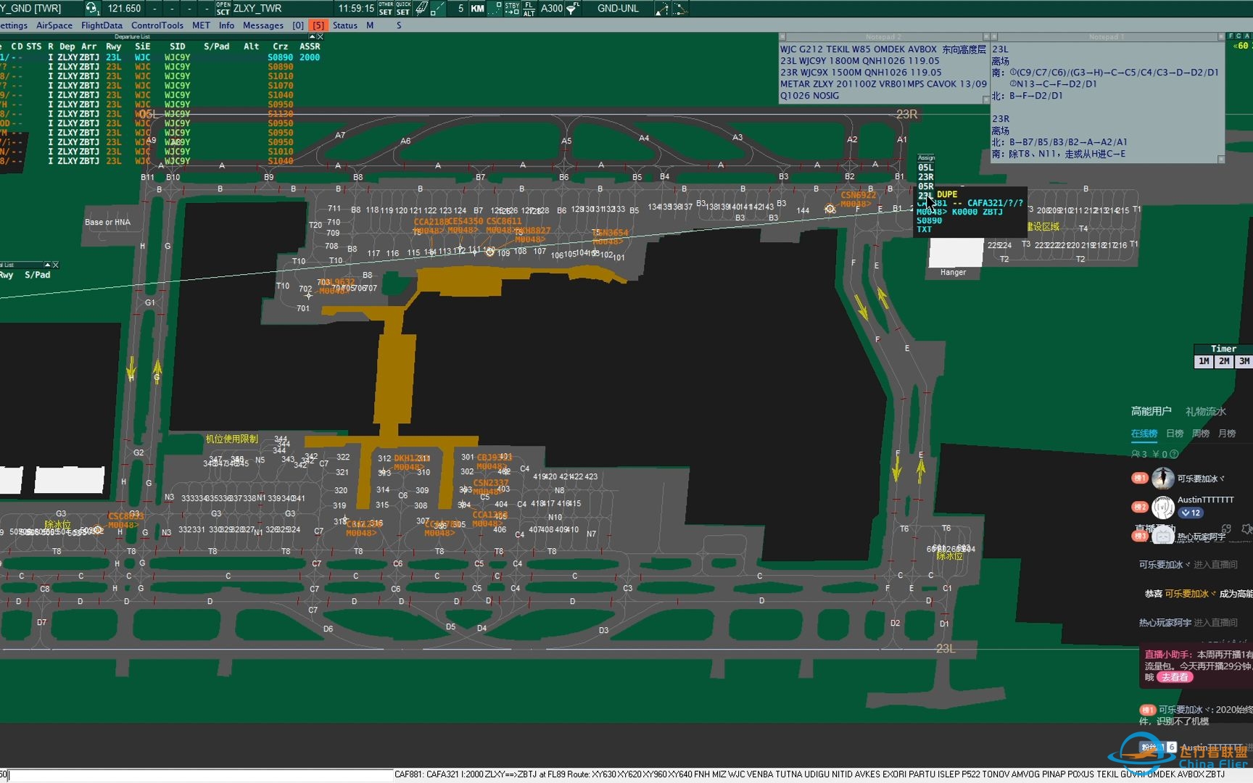The height and width of the screenshot is (783, 1253).
Task: Click the DUPE warning in the tag
Action: 947,194
